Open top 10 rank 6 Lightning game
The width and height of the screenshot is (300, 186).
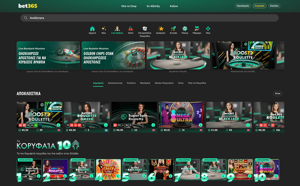pos(161,169)
